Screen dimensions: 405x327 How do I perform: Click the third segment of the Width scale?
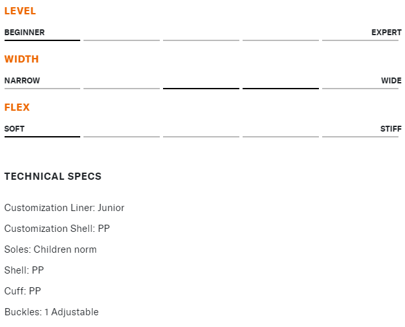point(201,88)
